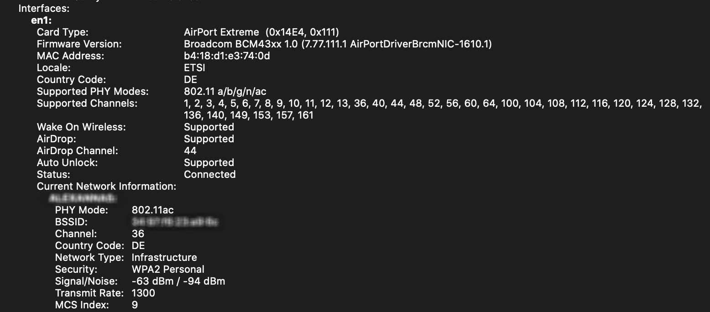Image resolution: width=710 pixels, height=312 pixels.
Task: Select the Wake On Wireless label
Action: click(81, 127)
